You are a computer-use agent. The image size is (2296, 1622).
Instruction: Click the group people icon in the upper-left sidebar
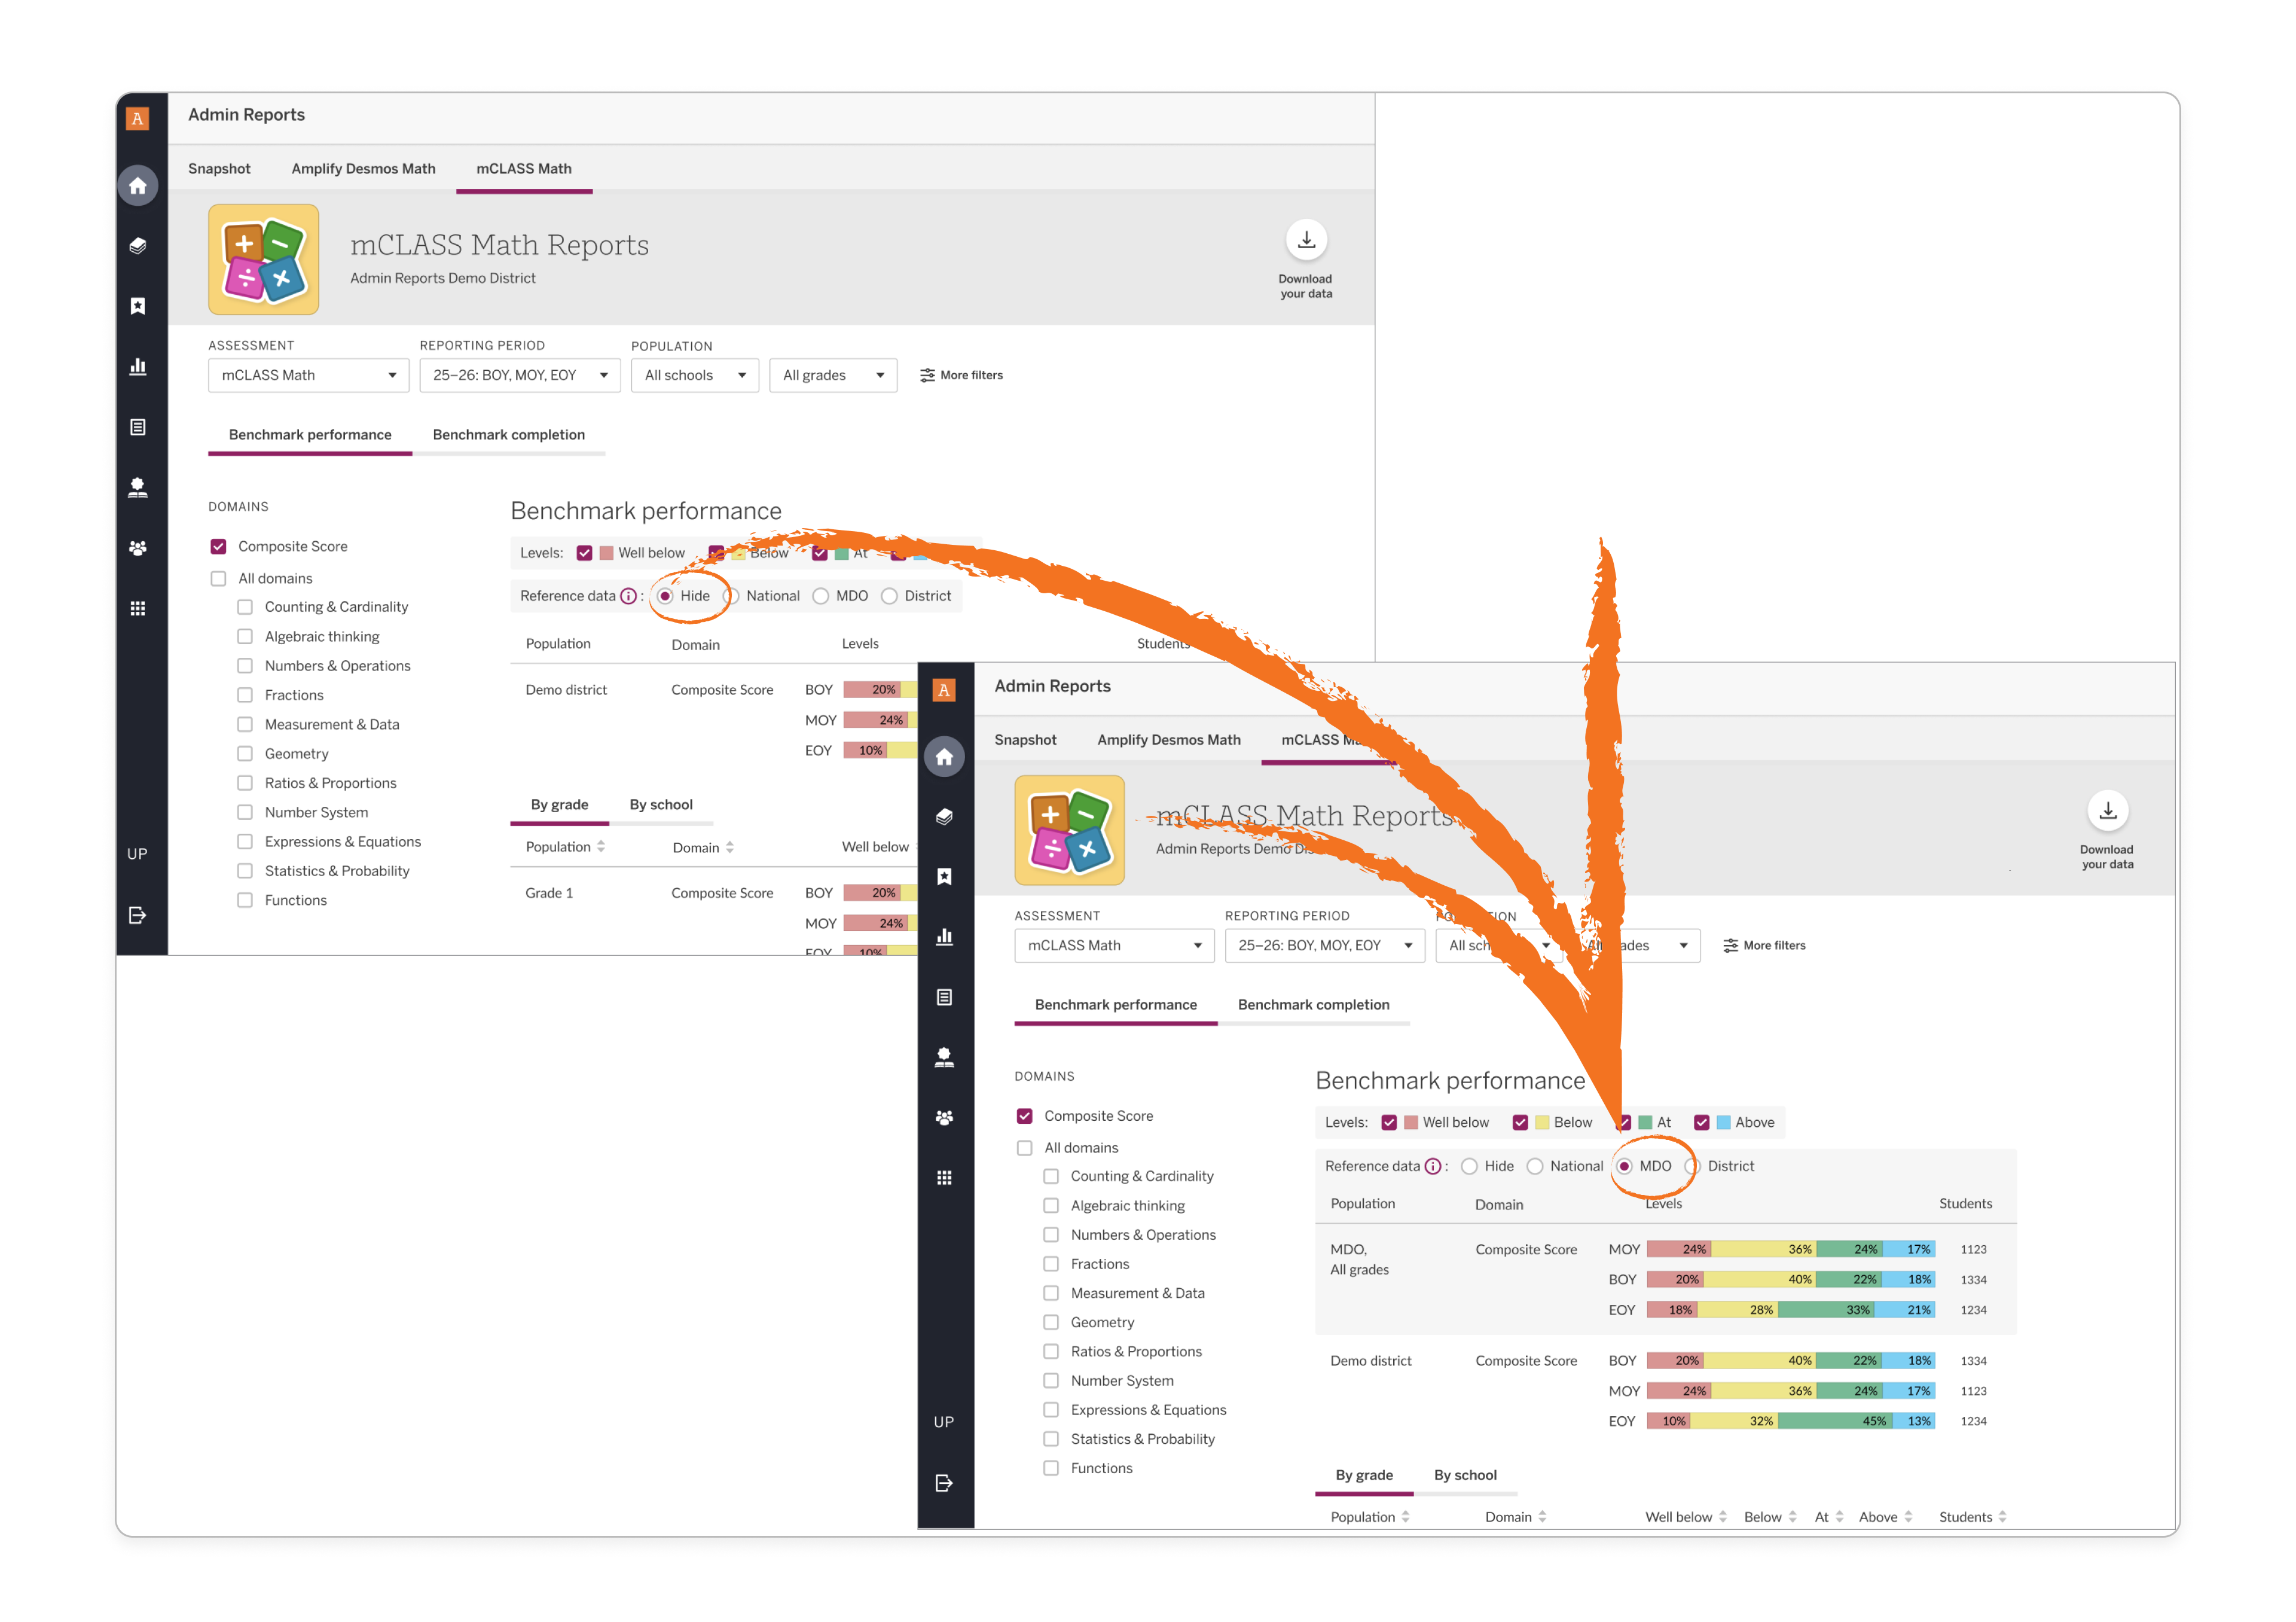click(x=138, y=548)
